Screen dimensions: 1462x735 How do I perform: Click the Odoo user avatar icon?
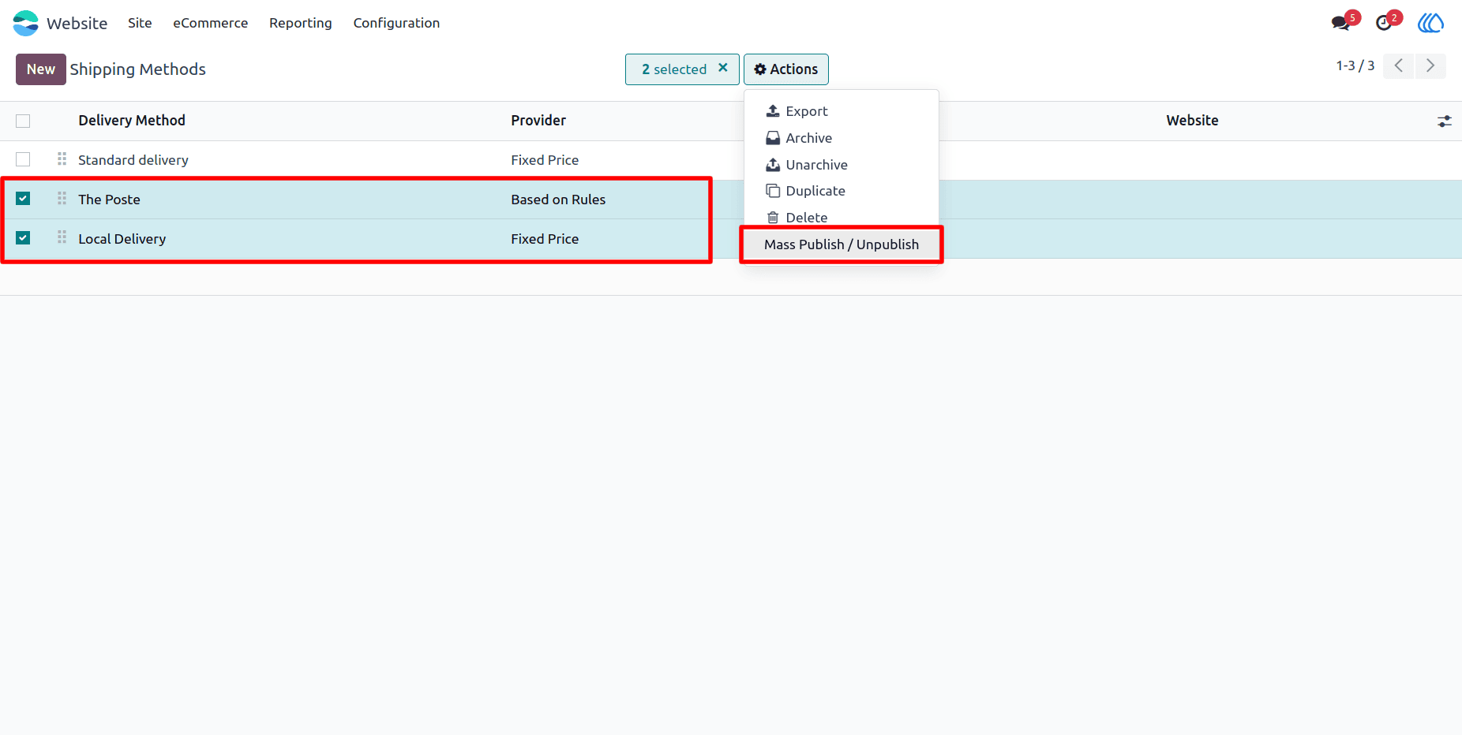[x=1430, y=23]
